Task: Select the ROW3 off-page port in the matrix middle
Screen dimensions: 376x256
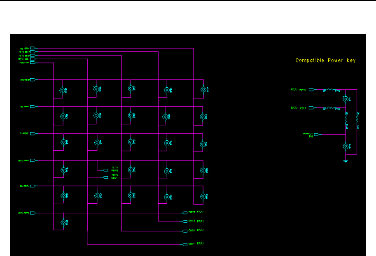Action: coord(106,170)
